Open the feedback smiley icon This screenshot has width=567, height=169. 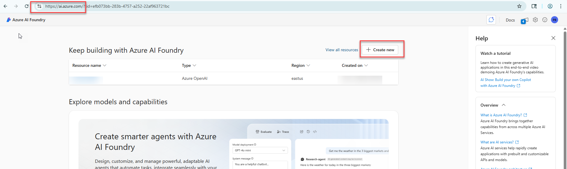pyautogui.click(x=545, y=20)
